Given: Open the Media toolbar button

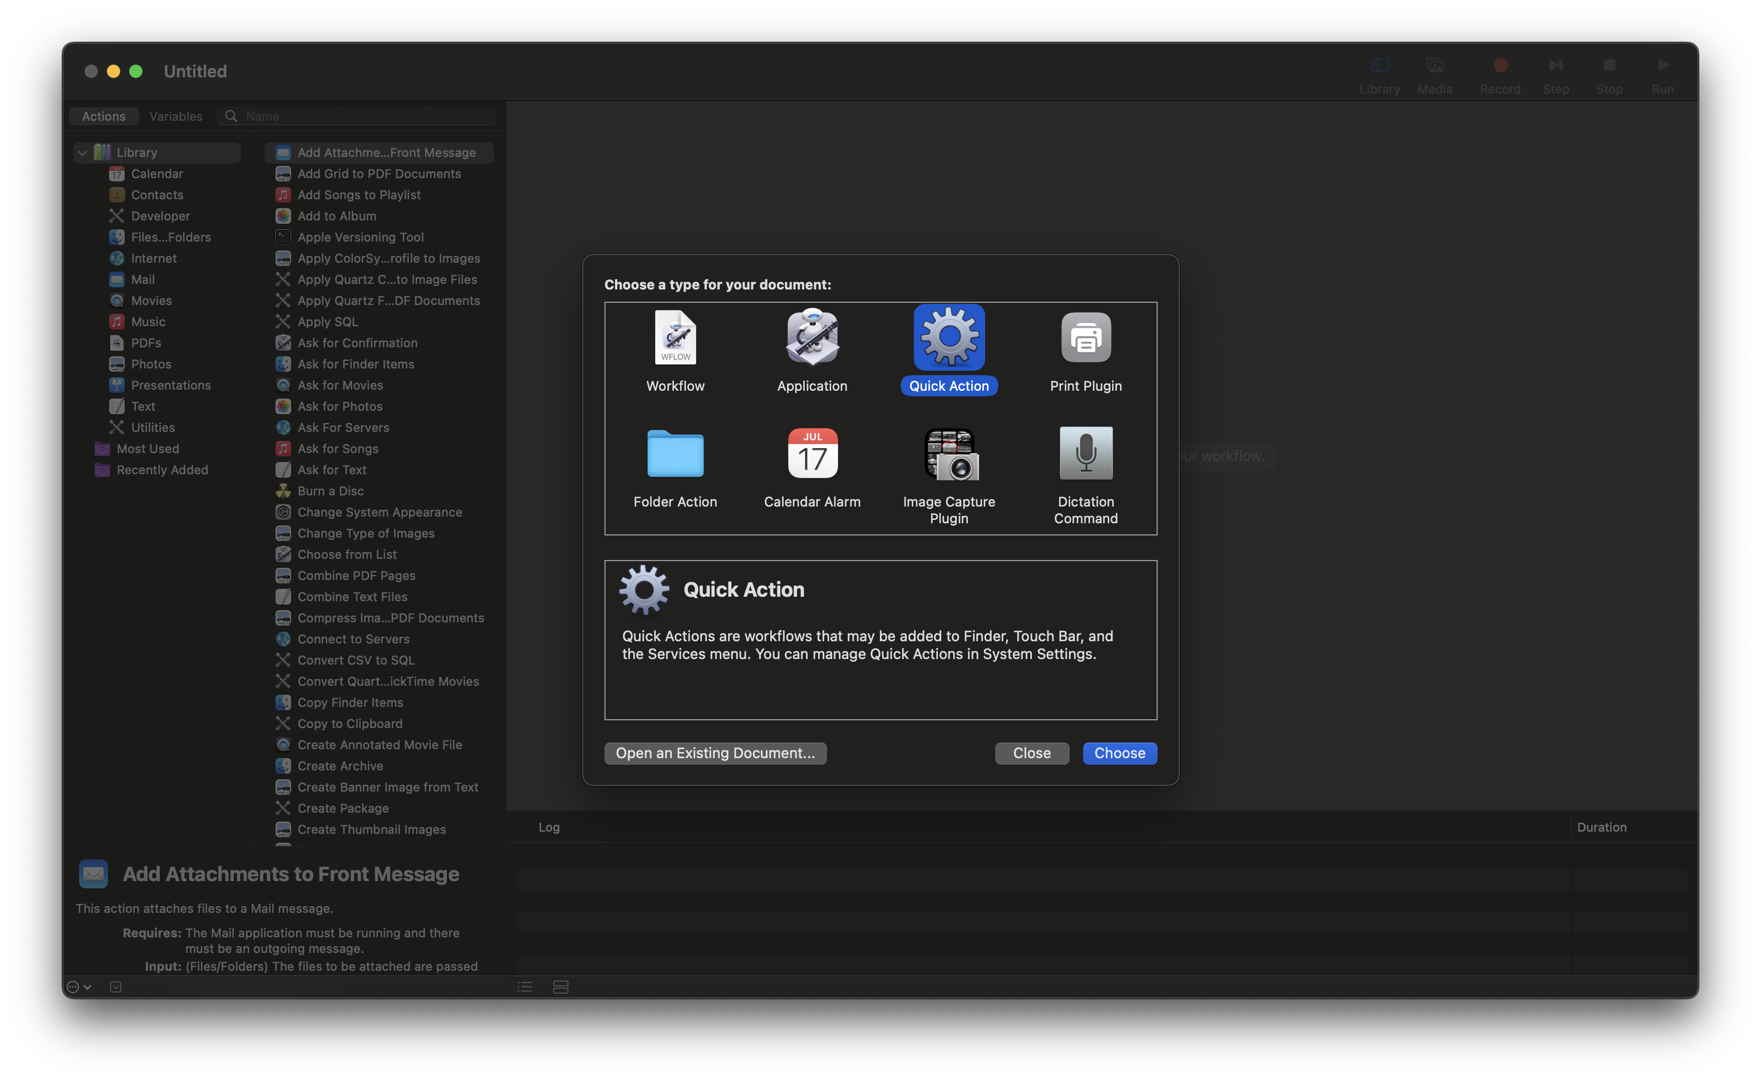Looking at the screenshot, I should (1434, 75).
